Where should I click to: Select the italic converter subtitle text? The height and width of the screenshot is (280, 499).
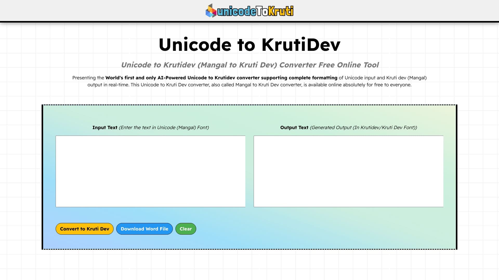[x=250, y=65]
